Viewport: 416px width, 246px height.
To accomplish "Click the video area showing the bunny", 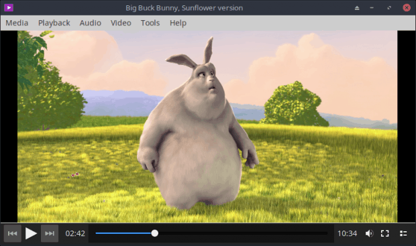I will (x=207, y=127).
